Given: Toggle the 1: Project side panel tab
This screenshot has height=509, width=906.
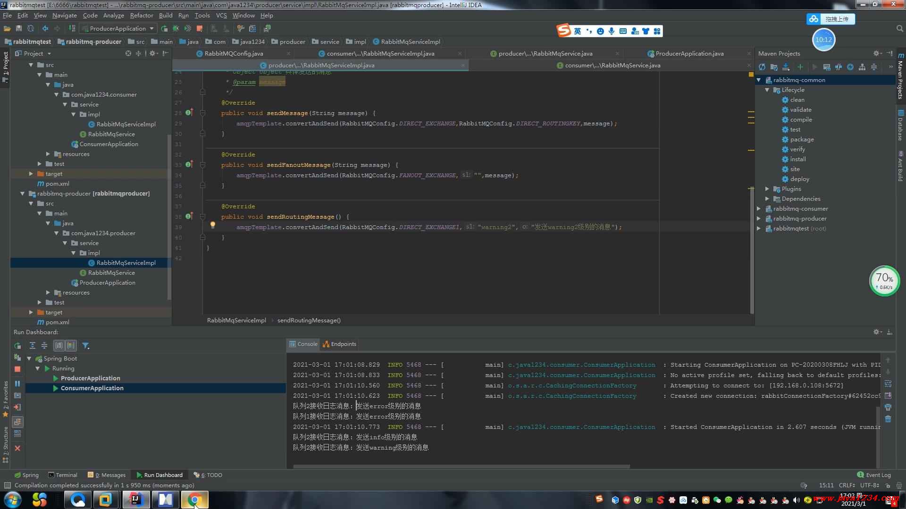Looking at the screenshot, I should coord(5,67).
